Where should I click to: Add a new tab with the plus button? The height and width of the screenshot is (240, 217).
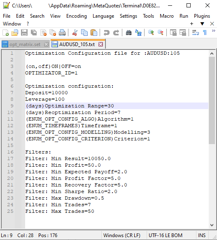(x=191, y=24)
